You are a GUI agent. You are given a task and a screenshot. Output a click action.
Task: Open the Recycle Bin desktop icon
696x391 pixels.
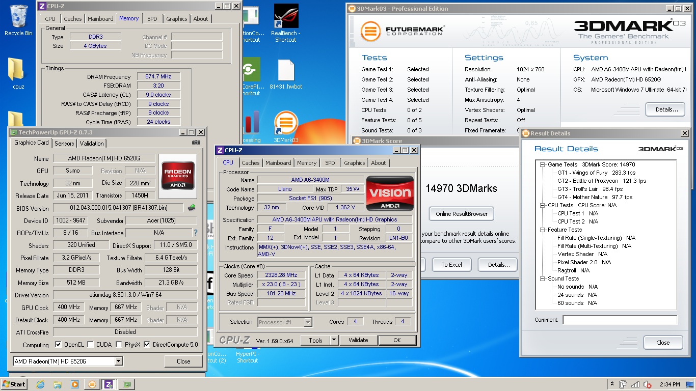tap(18, 20)
